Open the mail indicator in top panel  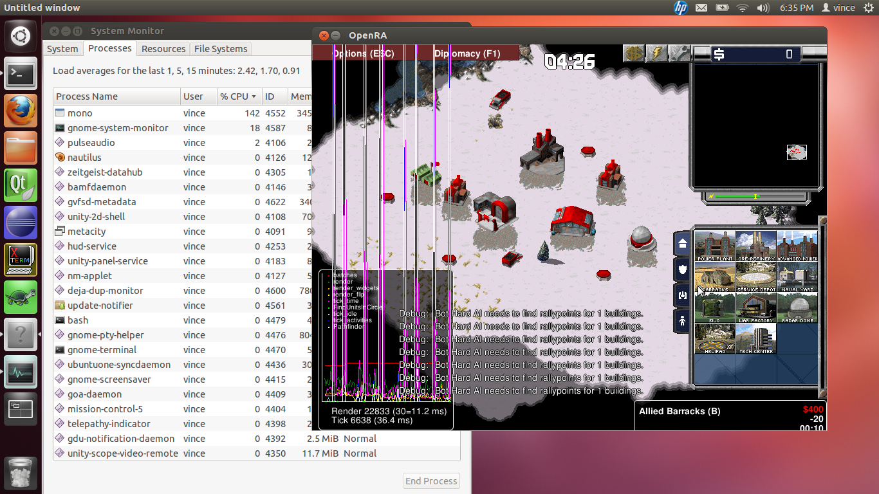pyautogui.click(x=701, y=8)
